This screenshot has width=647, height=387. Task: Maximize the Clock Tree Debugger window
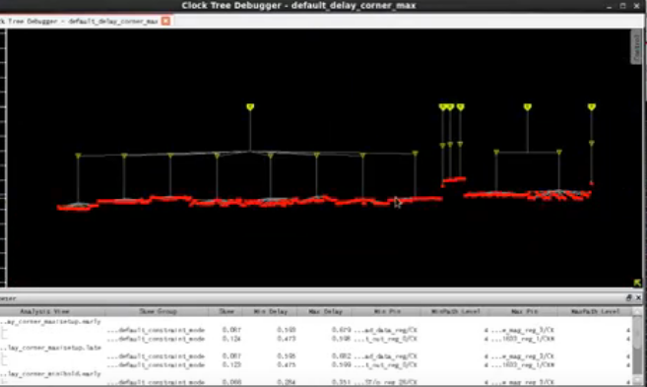(623, 6)
